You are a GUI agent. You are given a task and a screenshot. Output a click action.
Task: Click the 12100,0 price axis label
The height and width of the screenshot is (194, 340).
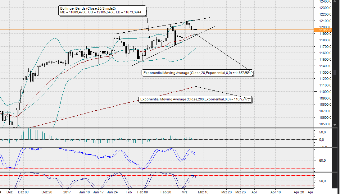(325, 21)
